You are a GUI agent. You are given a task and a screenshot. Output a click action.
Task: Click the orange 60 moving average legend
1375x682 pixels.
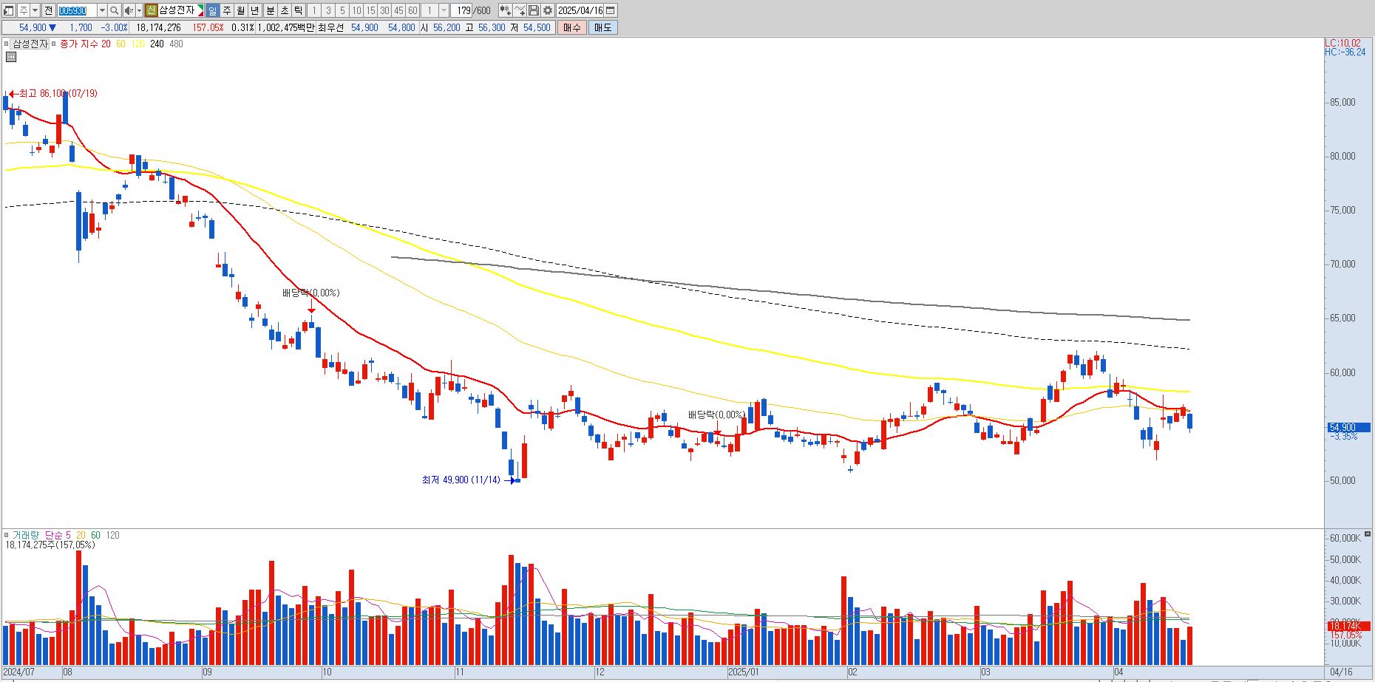(120, 44)
